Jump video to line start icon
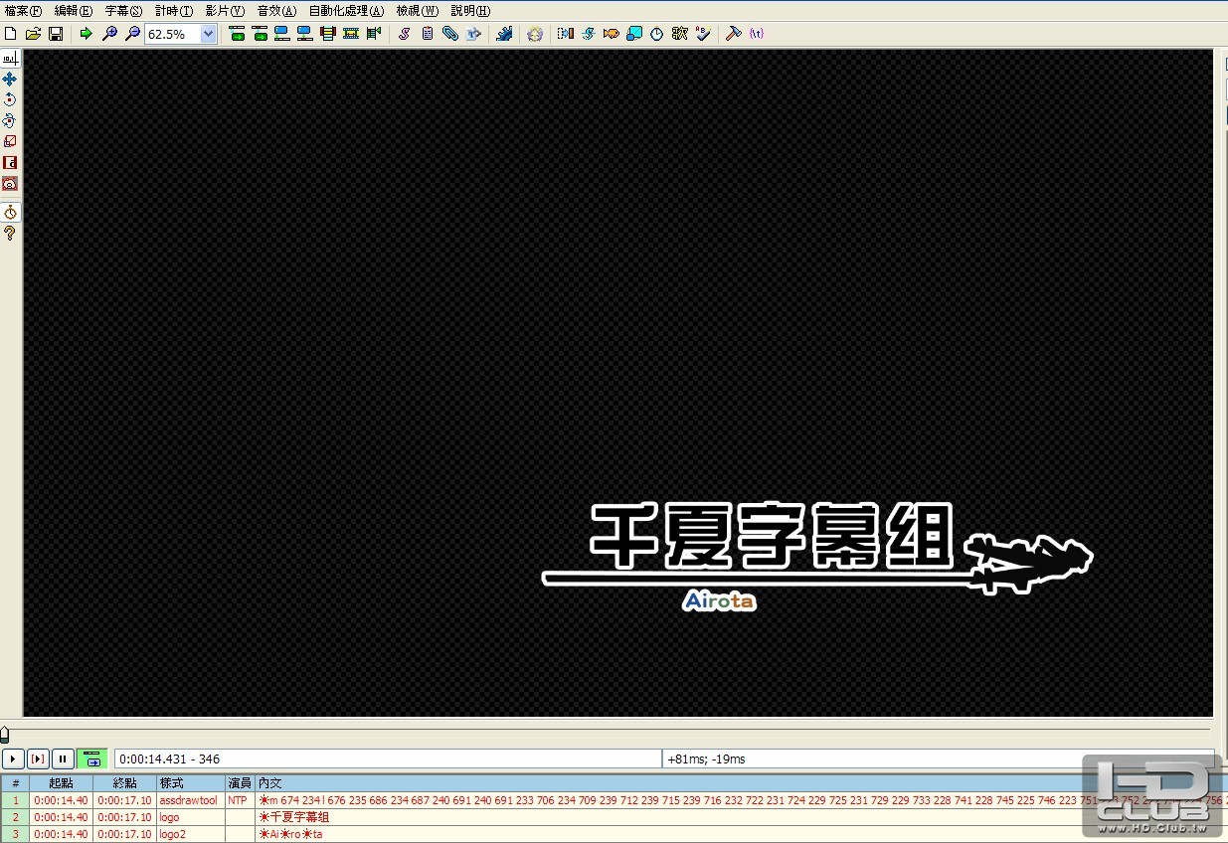The height and width of the screenshot is (843, 1228). [x=237, y=34]
